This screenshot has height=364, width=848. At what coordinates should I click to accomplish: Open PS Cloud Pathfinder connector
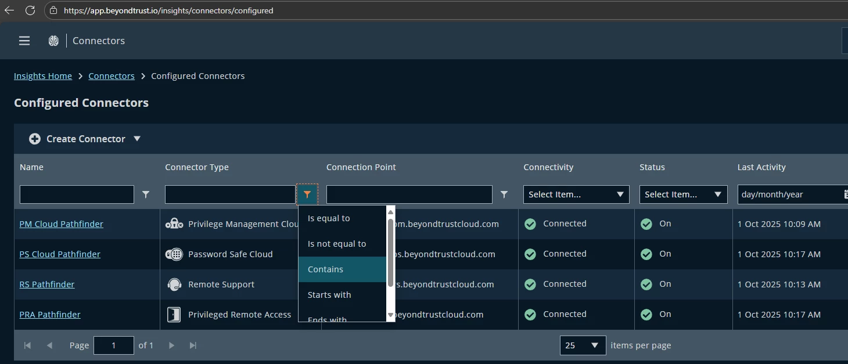pyautogui.click(x=60, y=254)
